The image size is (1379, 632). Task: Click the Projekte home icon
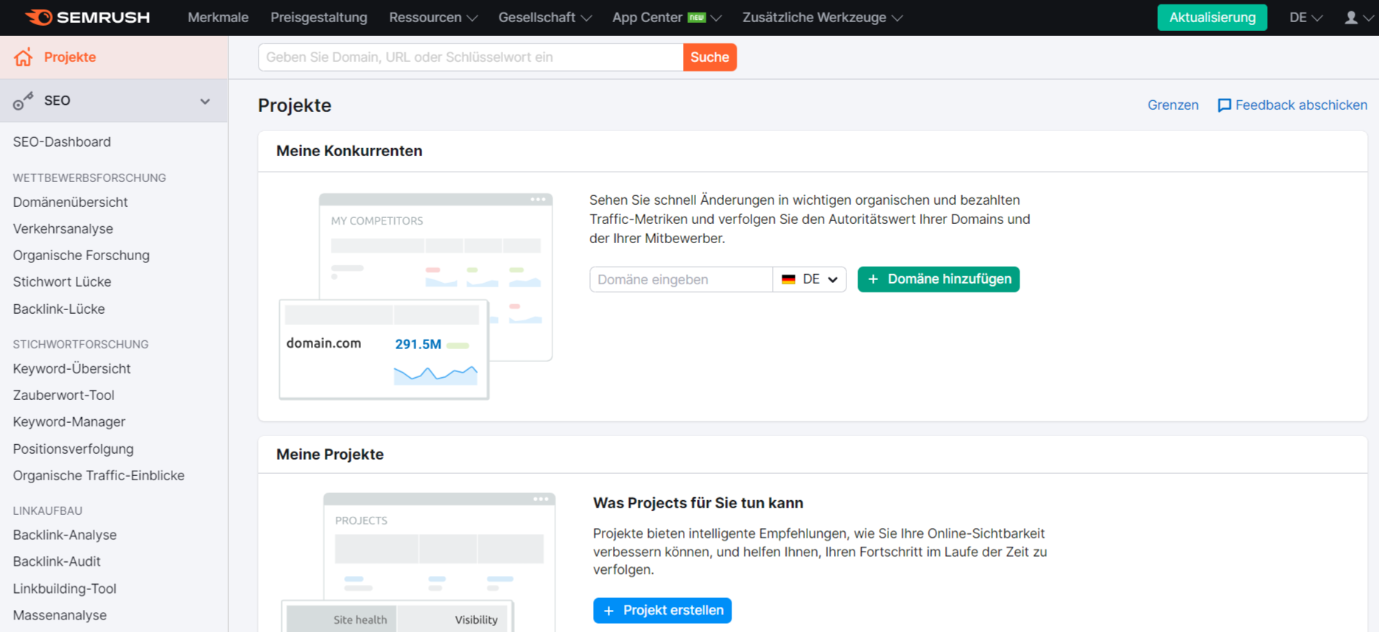click(24, 57)
